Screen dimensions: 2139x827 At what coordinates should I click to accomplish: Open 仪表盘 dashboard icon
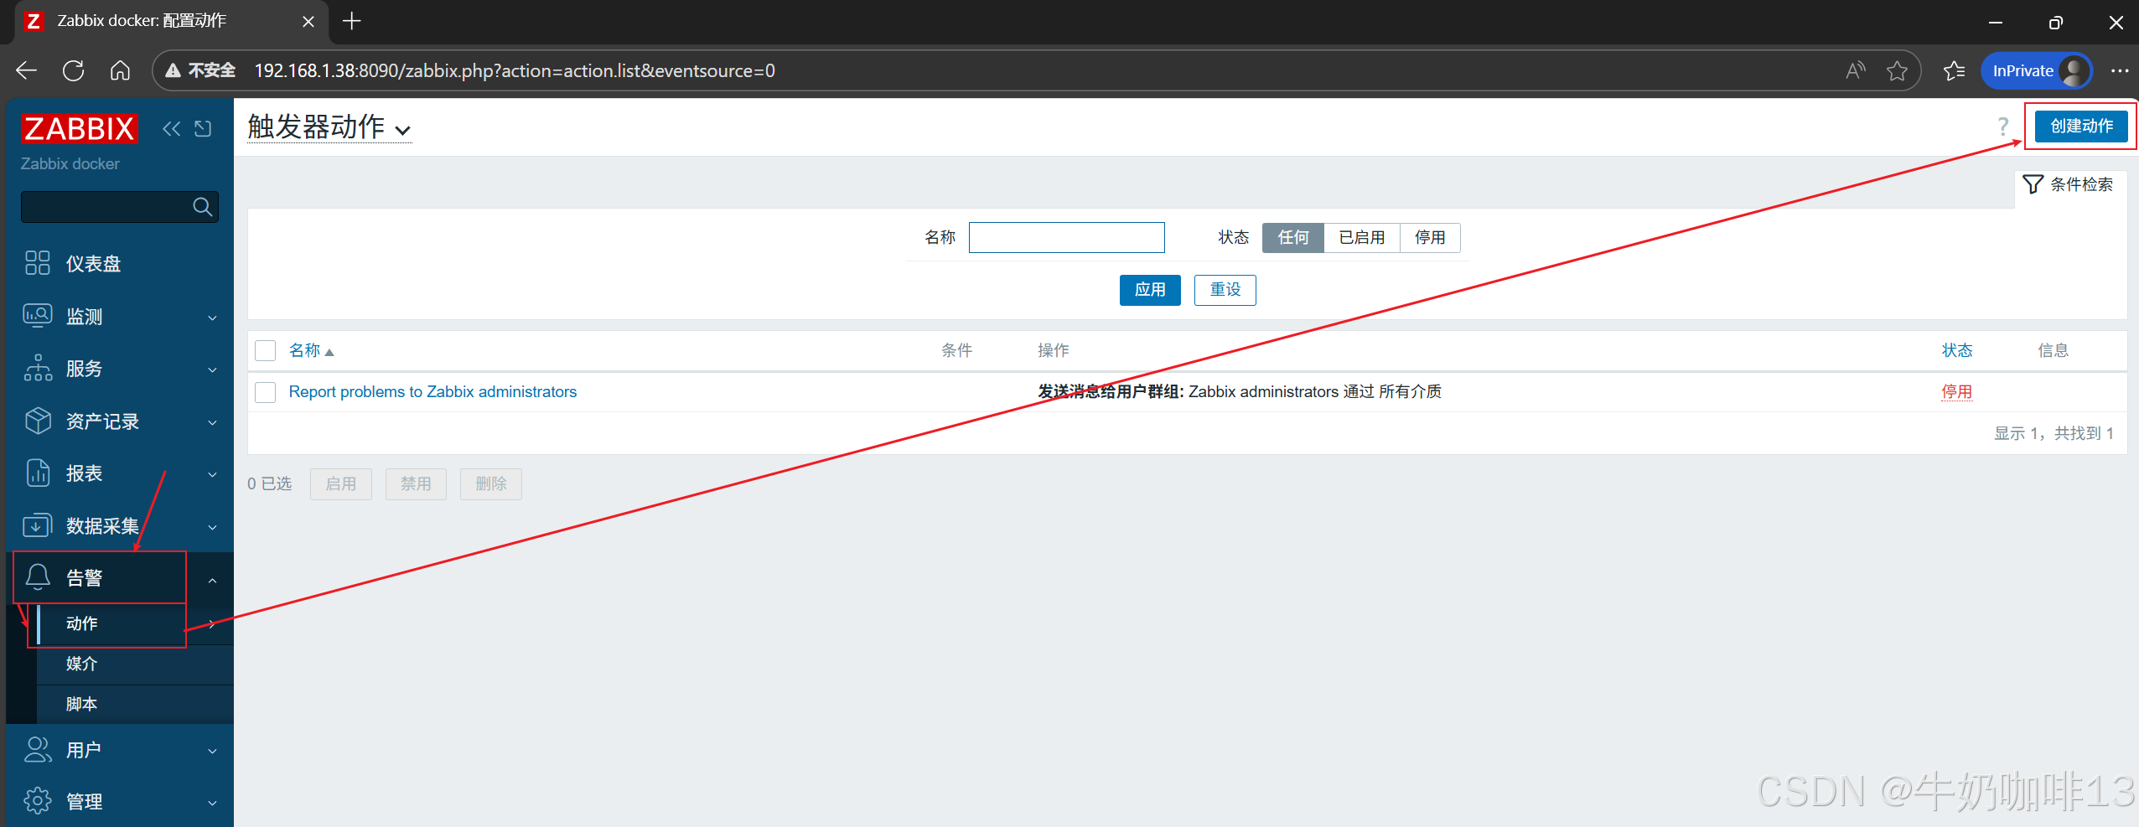tap(38, 263)
